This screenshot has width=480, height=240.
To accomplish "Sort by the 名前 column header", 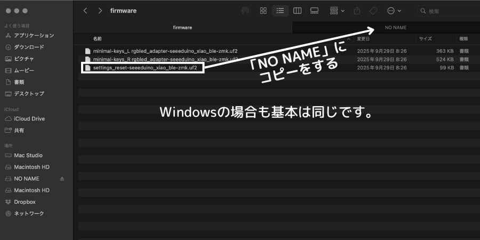I will click(x=98, y=39).
